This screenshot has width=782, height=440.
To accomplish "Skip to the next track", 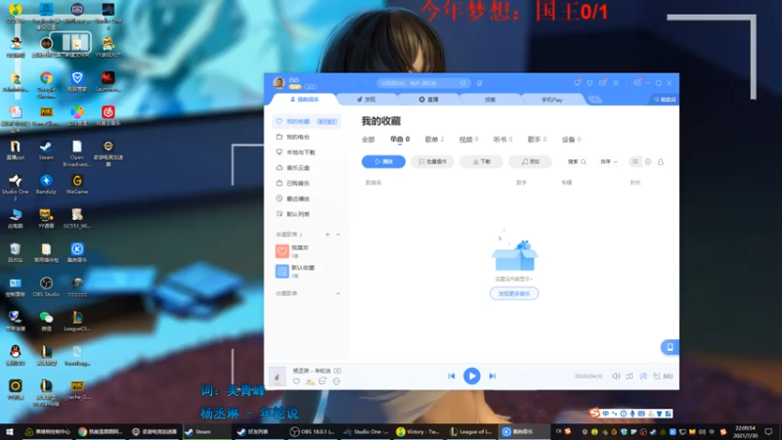I will 493,376.
